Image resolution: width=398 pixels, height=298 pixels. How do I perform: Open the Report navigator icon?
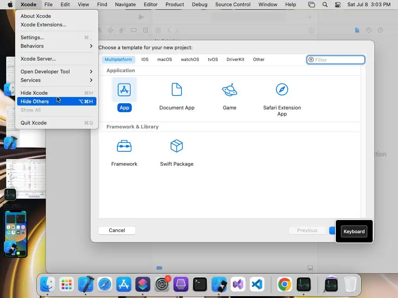145,30
